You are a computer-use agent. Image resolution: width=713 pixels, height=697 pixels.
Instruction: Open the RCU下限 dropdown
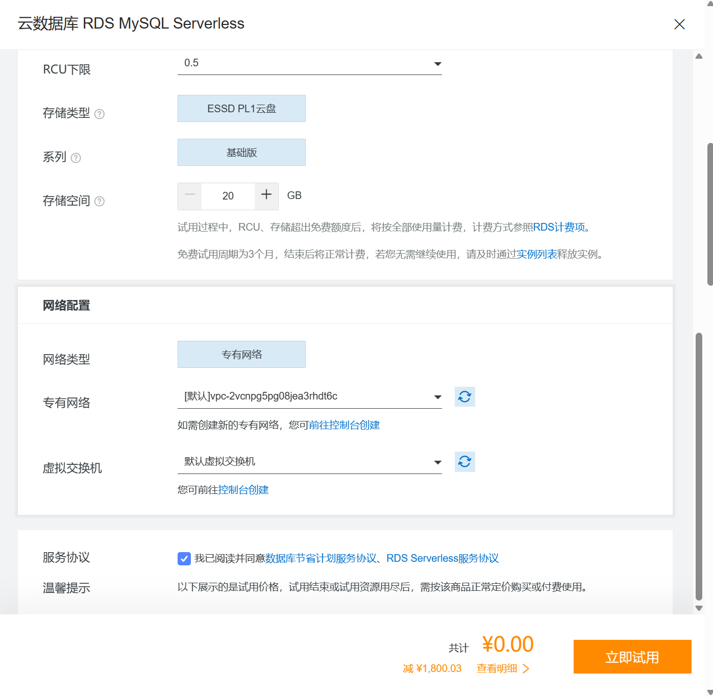[x=438, y=64]
